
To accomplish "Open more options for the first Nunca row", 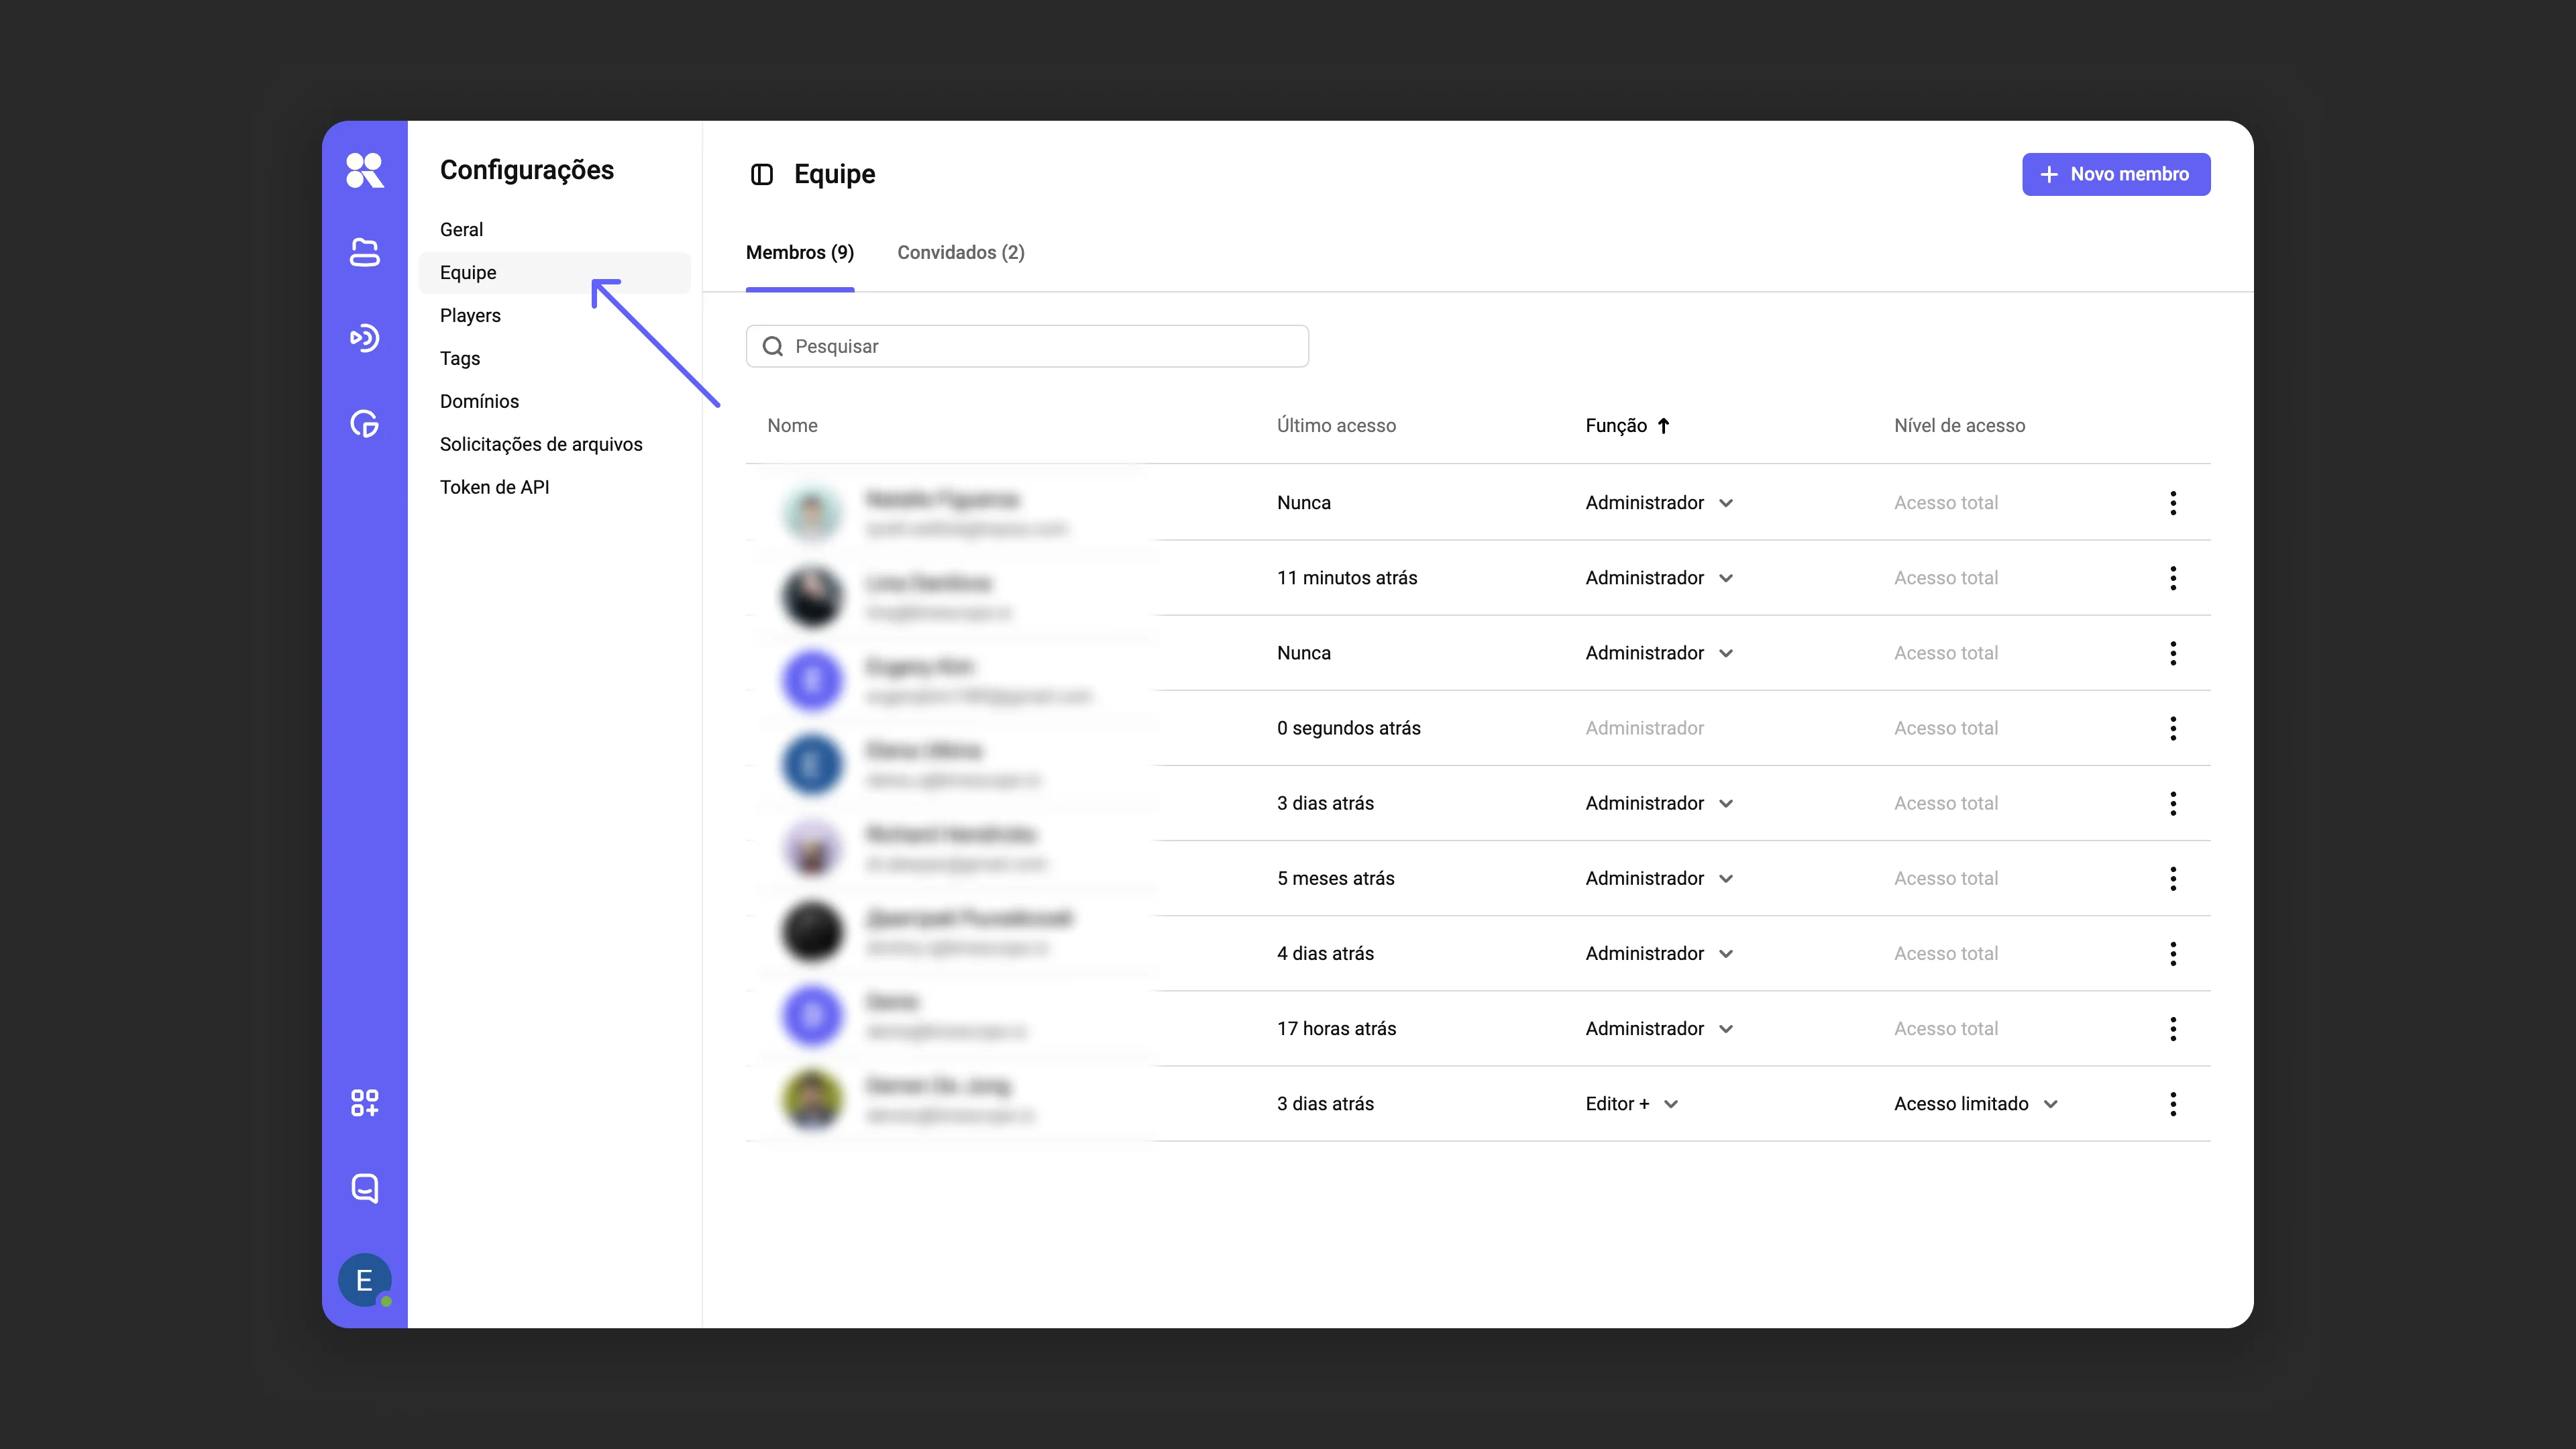I will coord(2173,503).
